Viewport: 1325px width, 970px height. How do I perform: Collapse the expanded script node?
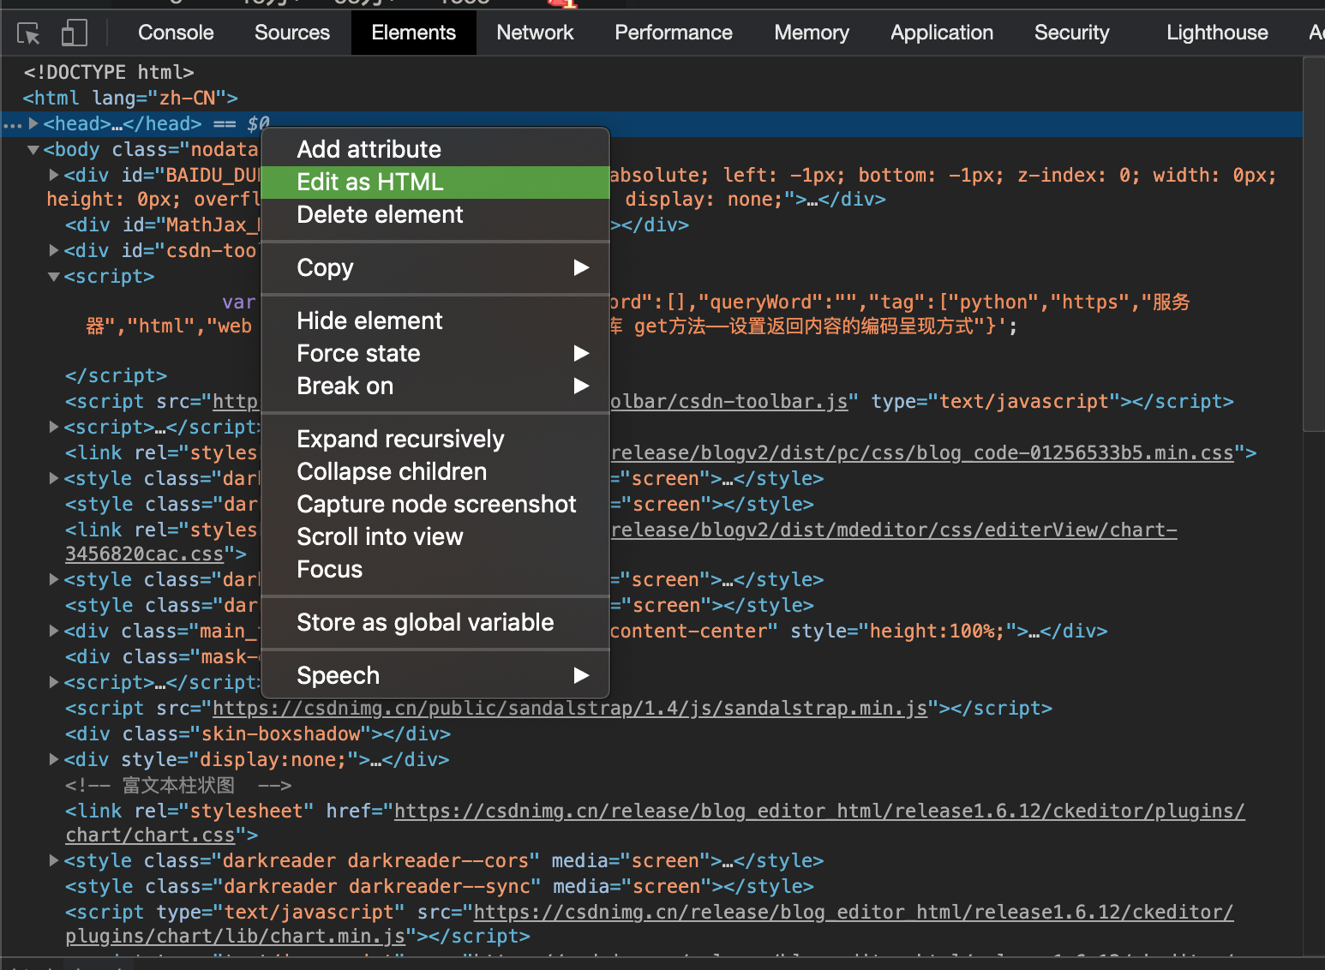(x=54, y=276)
